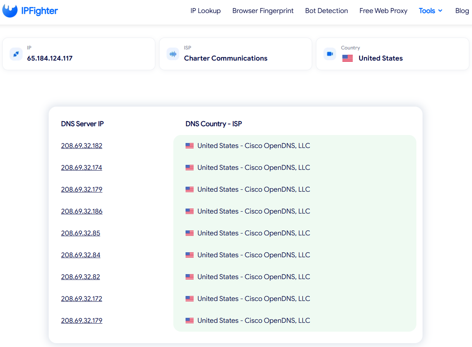472x347 pixels.
Task: Click the 208.69.32.186 DNS server link
Action: [x=82, y=211]
